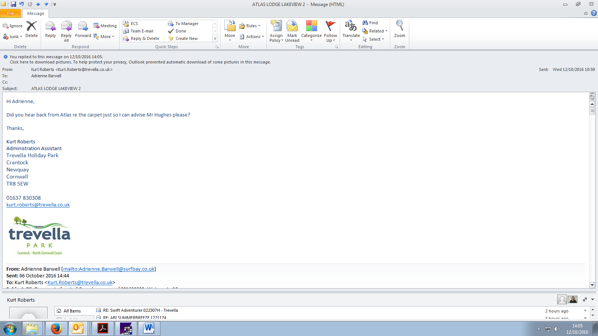Mark the message as Unread
598x336 pixels.
point(292,31)
